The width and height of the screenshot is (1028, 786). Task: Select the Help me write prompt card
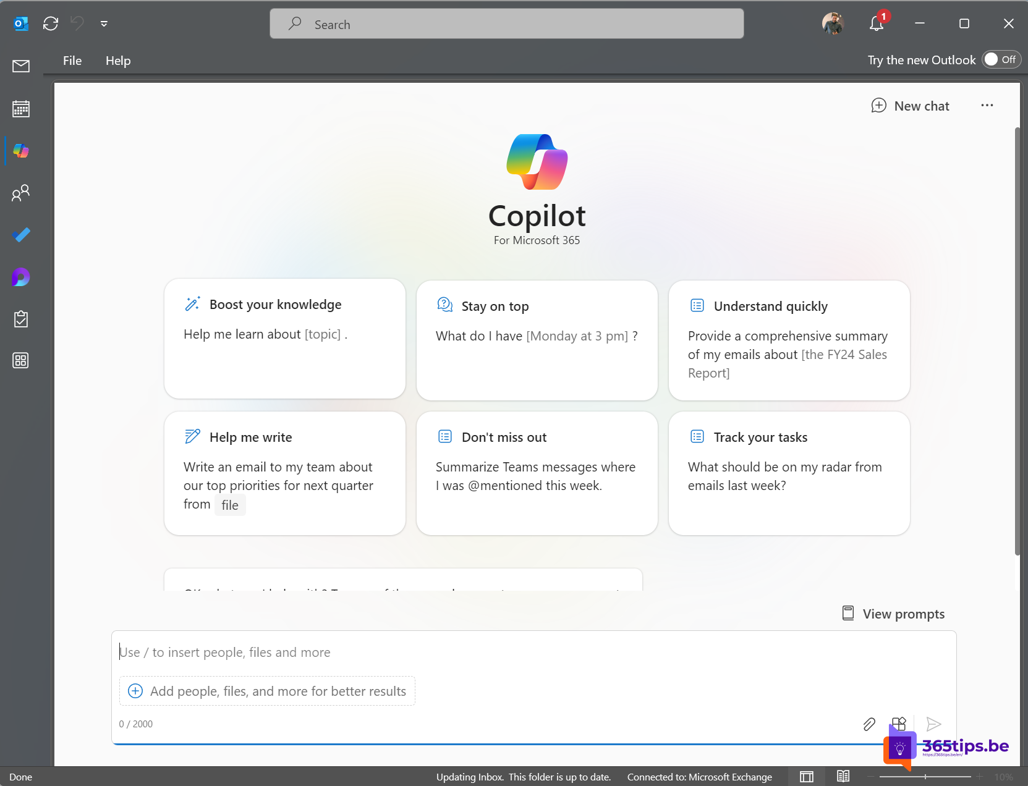tap(285, 473)
